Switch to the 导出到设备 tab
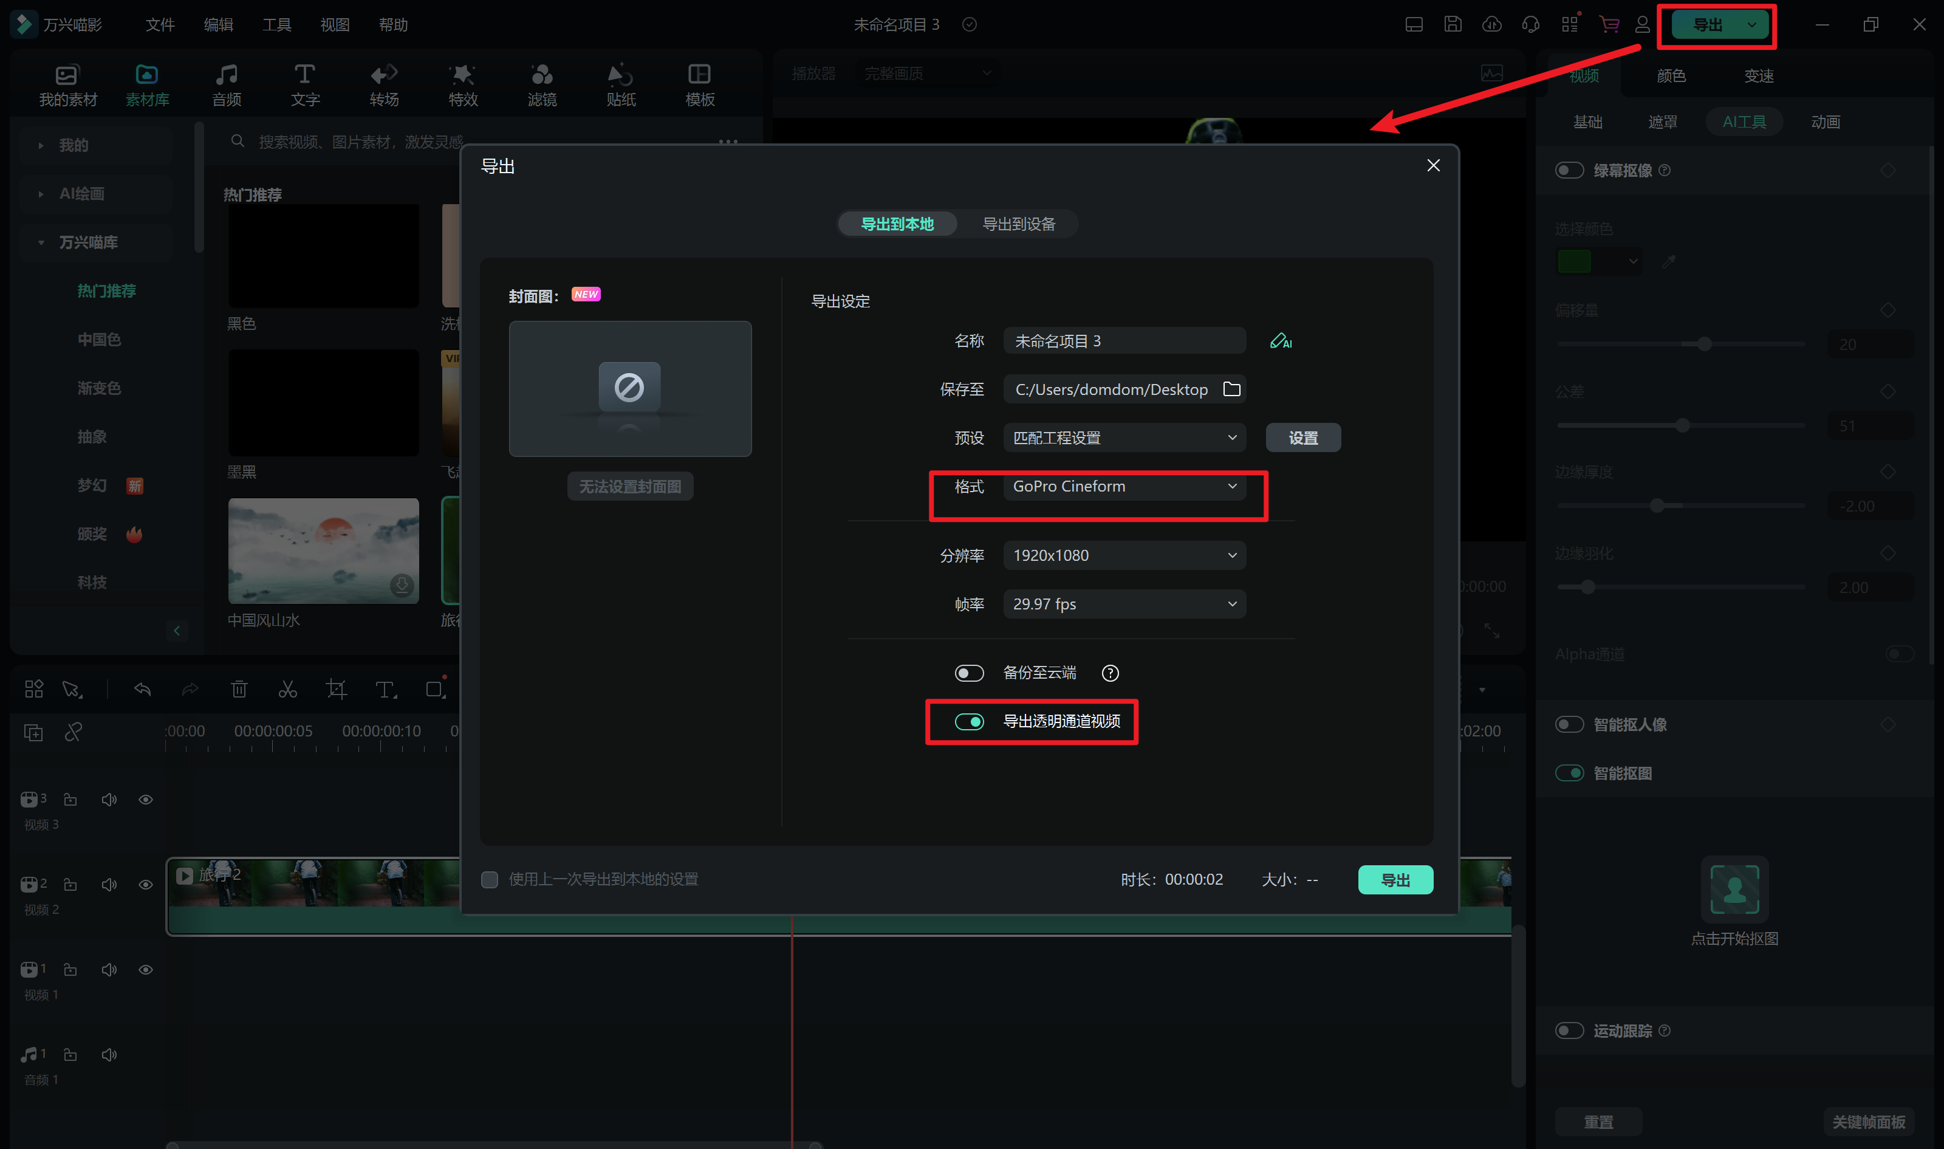 point(1018,224)
